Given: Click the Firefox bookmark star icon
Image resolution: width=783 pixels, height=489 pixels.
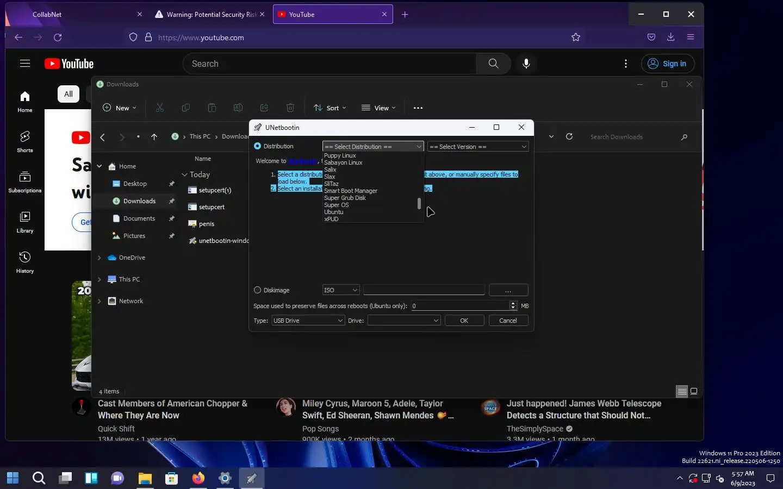Looking at the screenshot, I should tap(576, 37).
